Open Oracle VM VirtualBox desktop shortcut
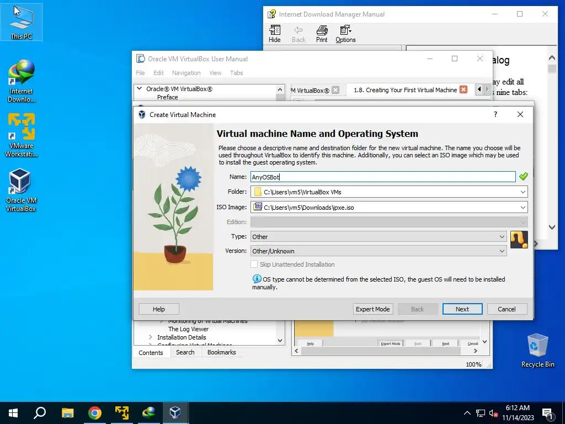 coord(20,190)
